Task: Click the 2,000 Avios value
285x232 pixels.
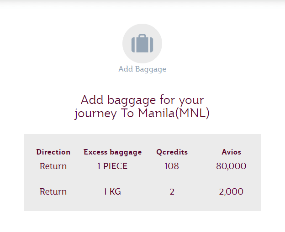Action: (x=231, y=192)
